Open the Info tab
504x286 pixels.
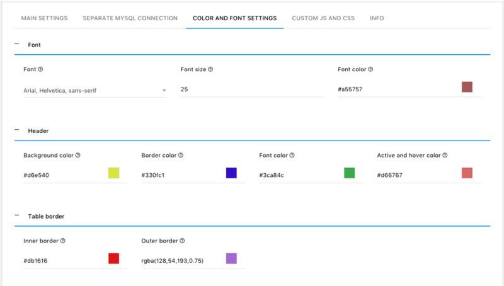(377, 18)
